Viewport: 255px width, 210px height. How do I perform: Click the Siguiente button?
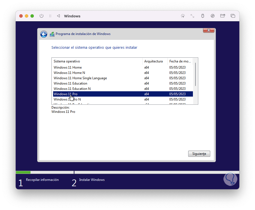coord(199,154)
